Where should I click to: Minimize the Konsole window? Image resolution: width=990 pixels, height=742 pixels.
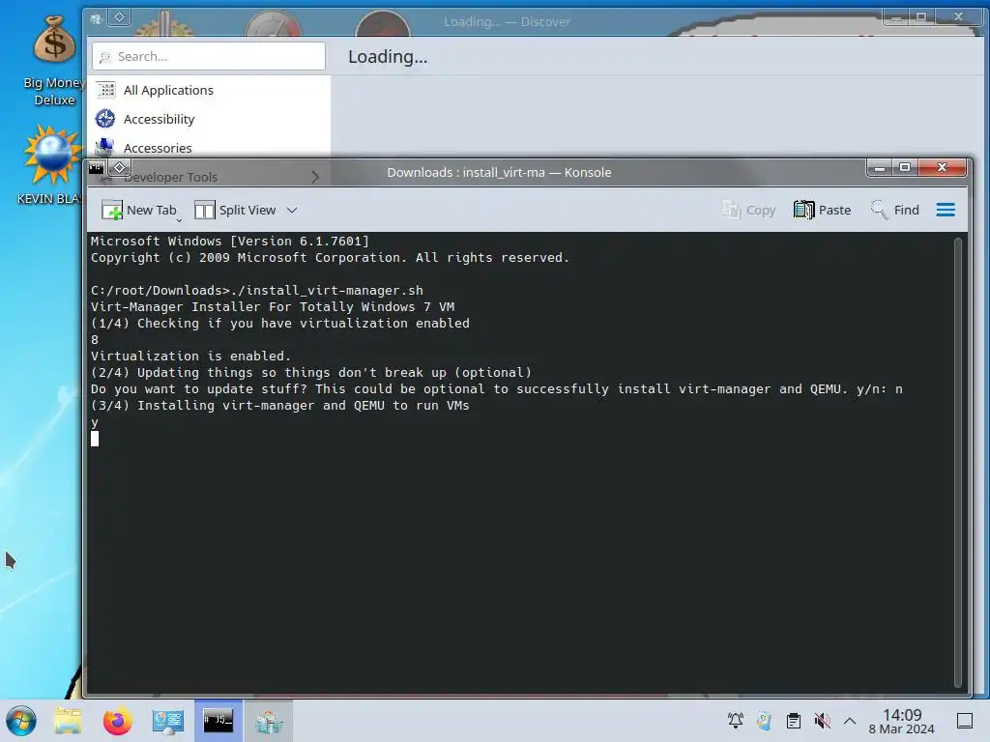click(x=879, y=167)
